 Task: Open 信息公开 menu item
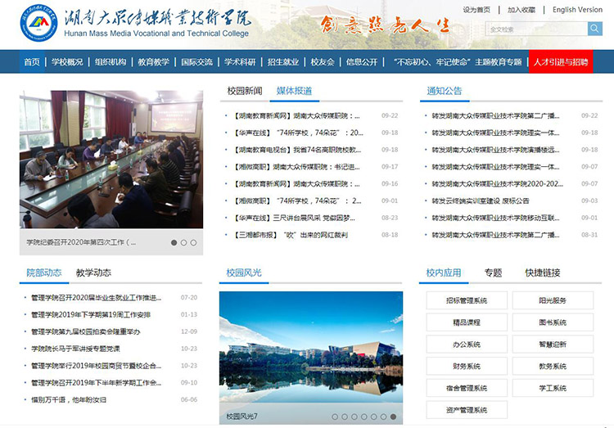[x=361, y=62]
